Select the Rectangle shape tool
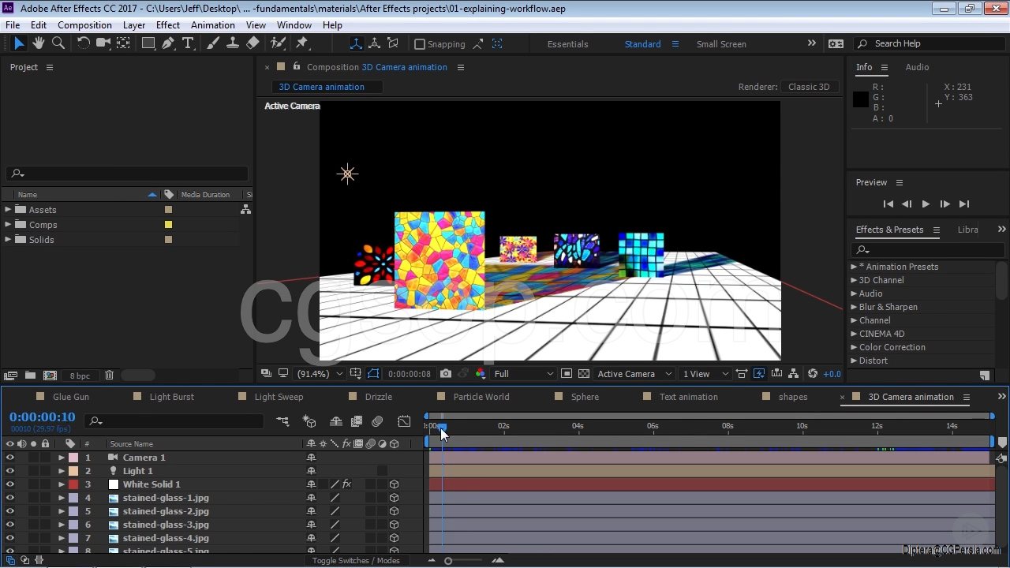1010x568 pixels. pos(148,43)
